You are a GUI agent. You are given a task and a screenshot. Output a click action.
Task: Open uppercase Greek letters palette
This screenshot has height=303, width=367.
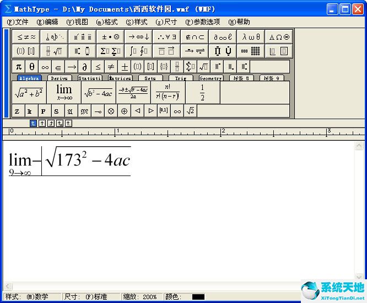click(x=279, y=37)
